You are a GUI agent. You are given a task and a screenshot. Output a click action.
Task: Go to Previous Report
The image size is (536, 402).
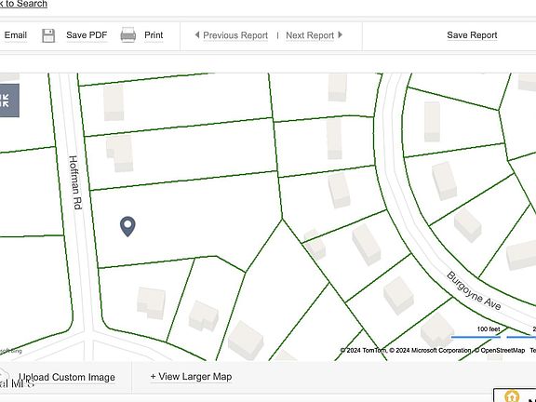point(235,35)
